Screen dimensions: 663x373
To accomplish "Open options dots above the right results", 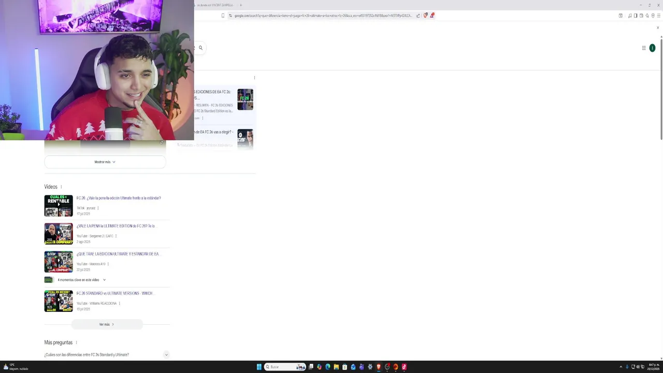I will coord(254,78).
